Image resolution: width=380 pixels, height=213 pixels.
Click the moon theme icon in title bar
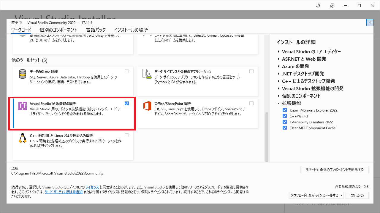coord(318,6)
